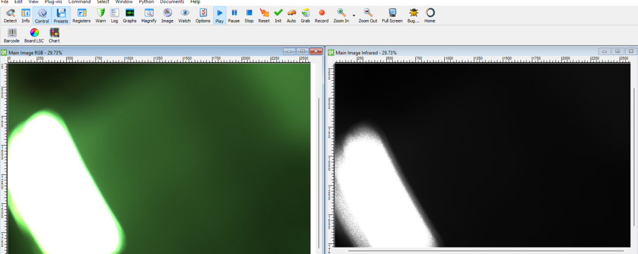Click the Qt icon of RGB window
638x254 pixels.
pos(4,52)
